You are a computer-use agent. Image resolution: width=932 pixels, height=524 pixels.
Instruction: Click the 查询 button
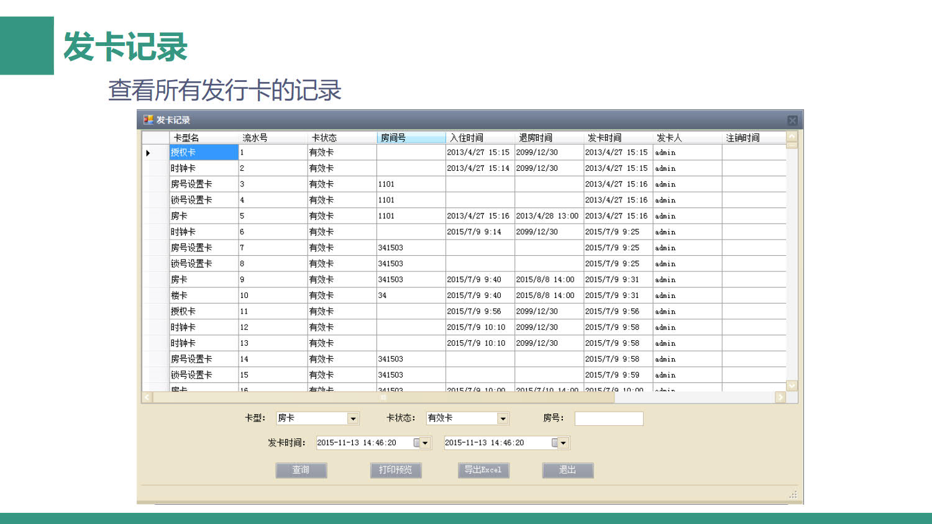point(301,470)
